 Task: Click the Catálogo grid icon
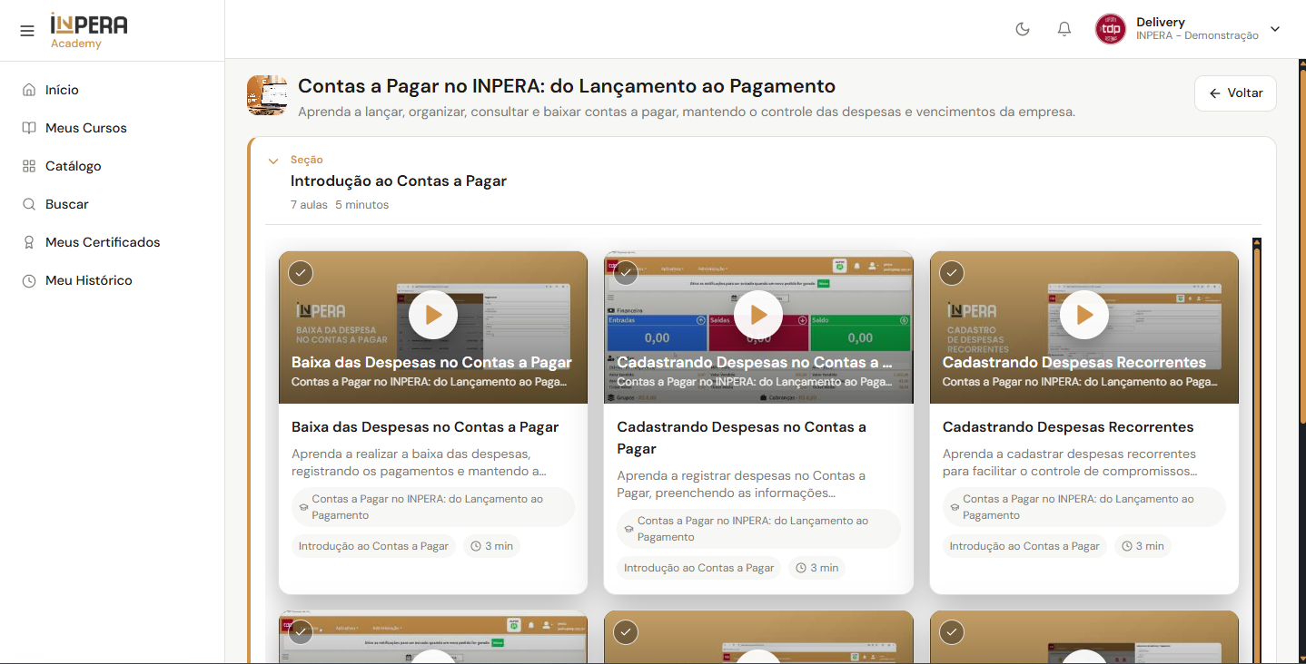29,166
